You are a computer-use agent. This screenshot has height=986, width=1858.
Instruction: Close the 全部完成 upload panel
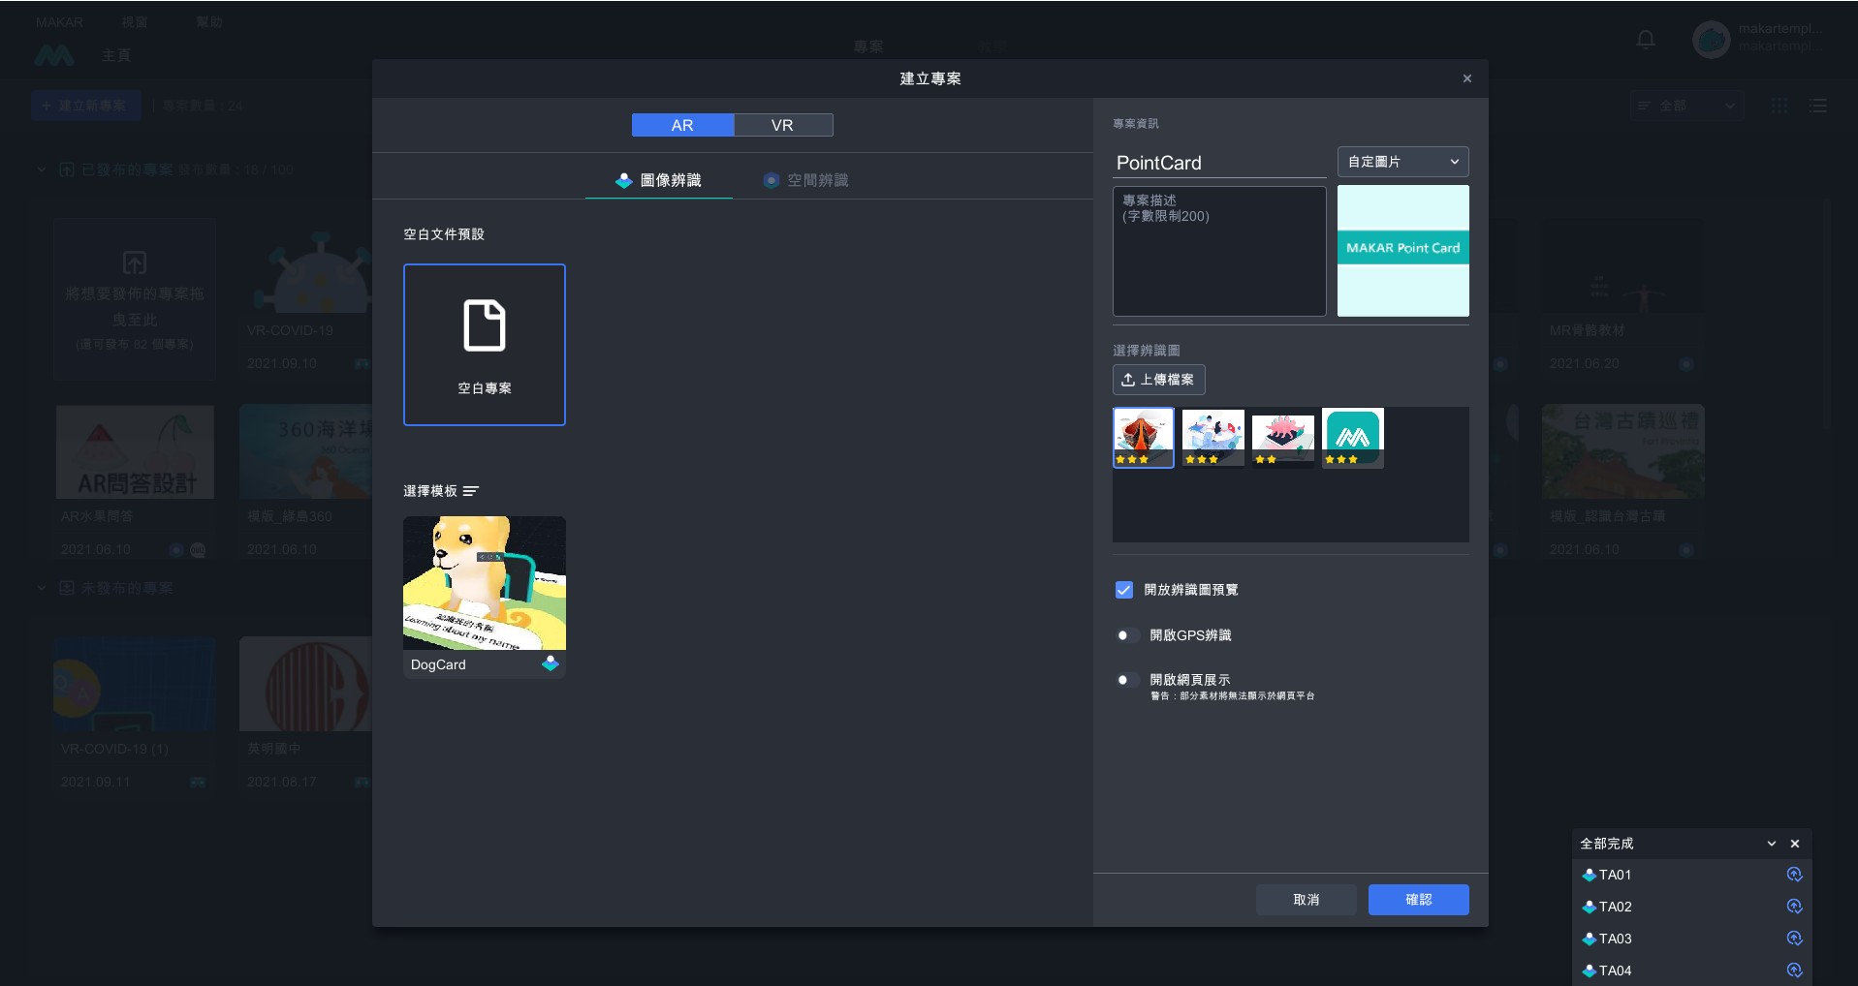pyautogui.click(x=1795, y=844)
